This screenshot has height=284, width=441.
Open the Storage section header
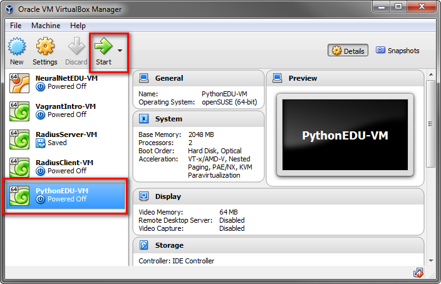coord(278,245)
